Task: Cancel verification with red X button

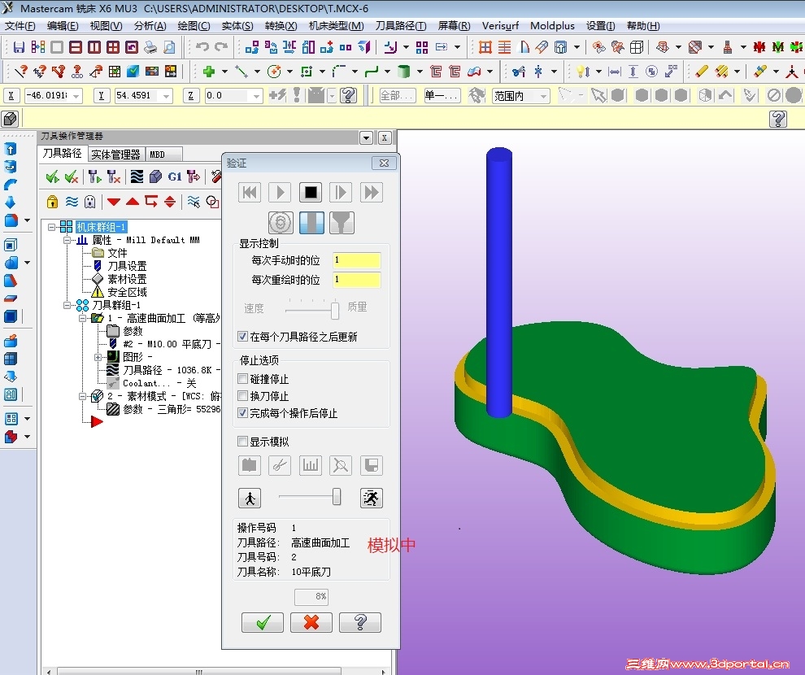Action: coord(311,623)
